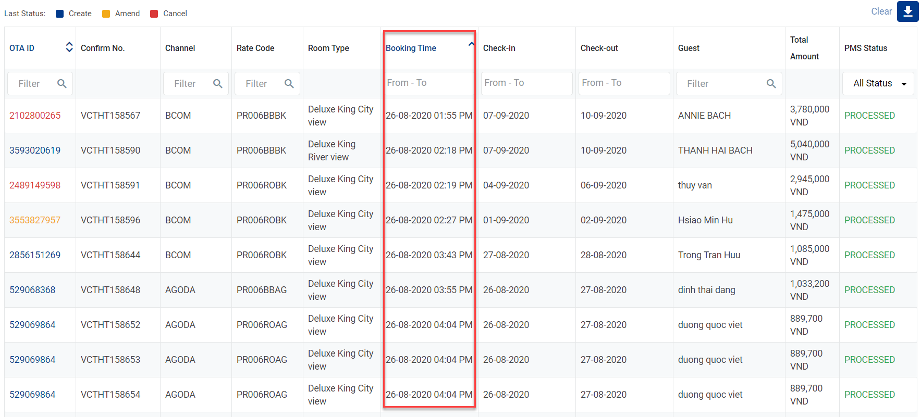The image size is (921, 417).
Task: Open the Check-in date range filter
Action: (526, 83)
